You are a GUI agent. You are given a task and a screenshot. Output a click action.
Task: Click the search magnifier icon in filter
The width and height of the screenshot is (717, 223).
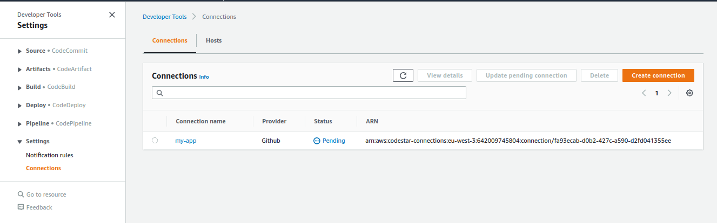pos(160,93)
